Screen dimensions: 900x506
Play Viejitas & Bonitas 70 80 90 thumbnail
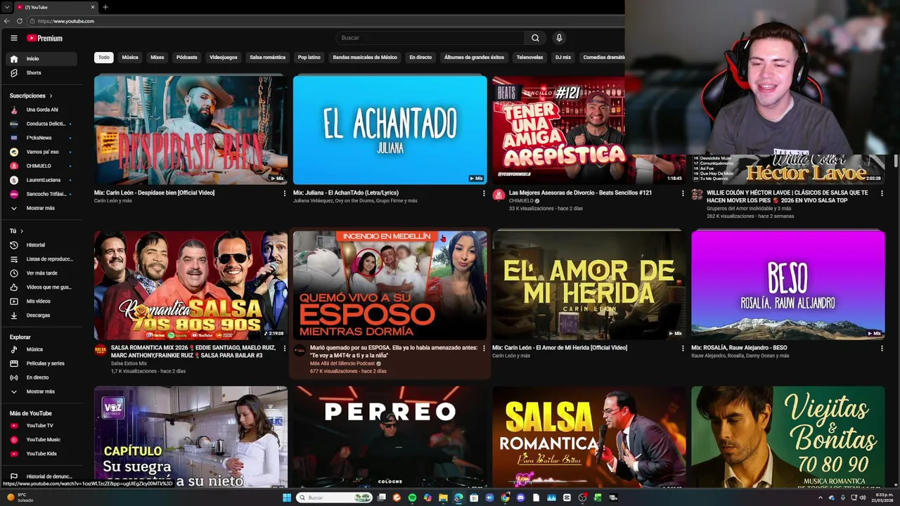pos(787,437)
